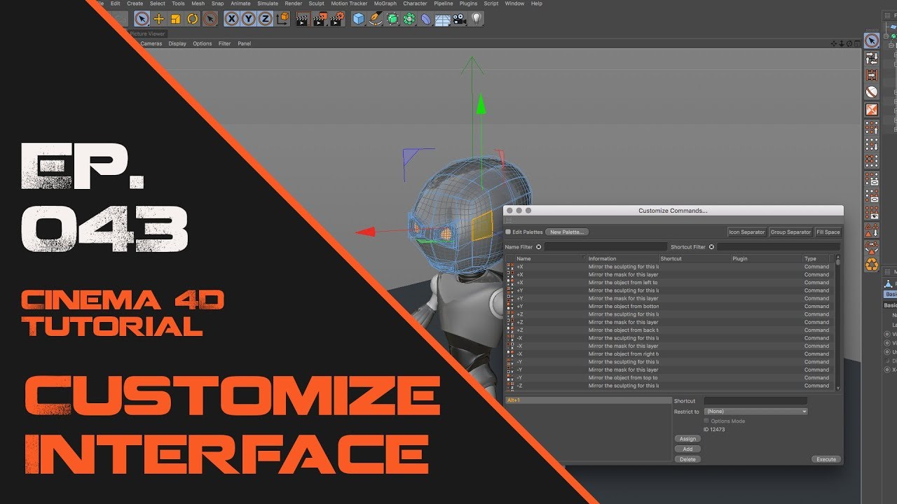Click the green Array modeling icon

[409, 19]
